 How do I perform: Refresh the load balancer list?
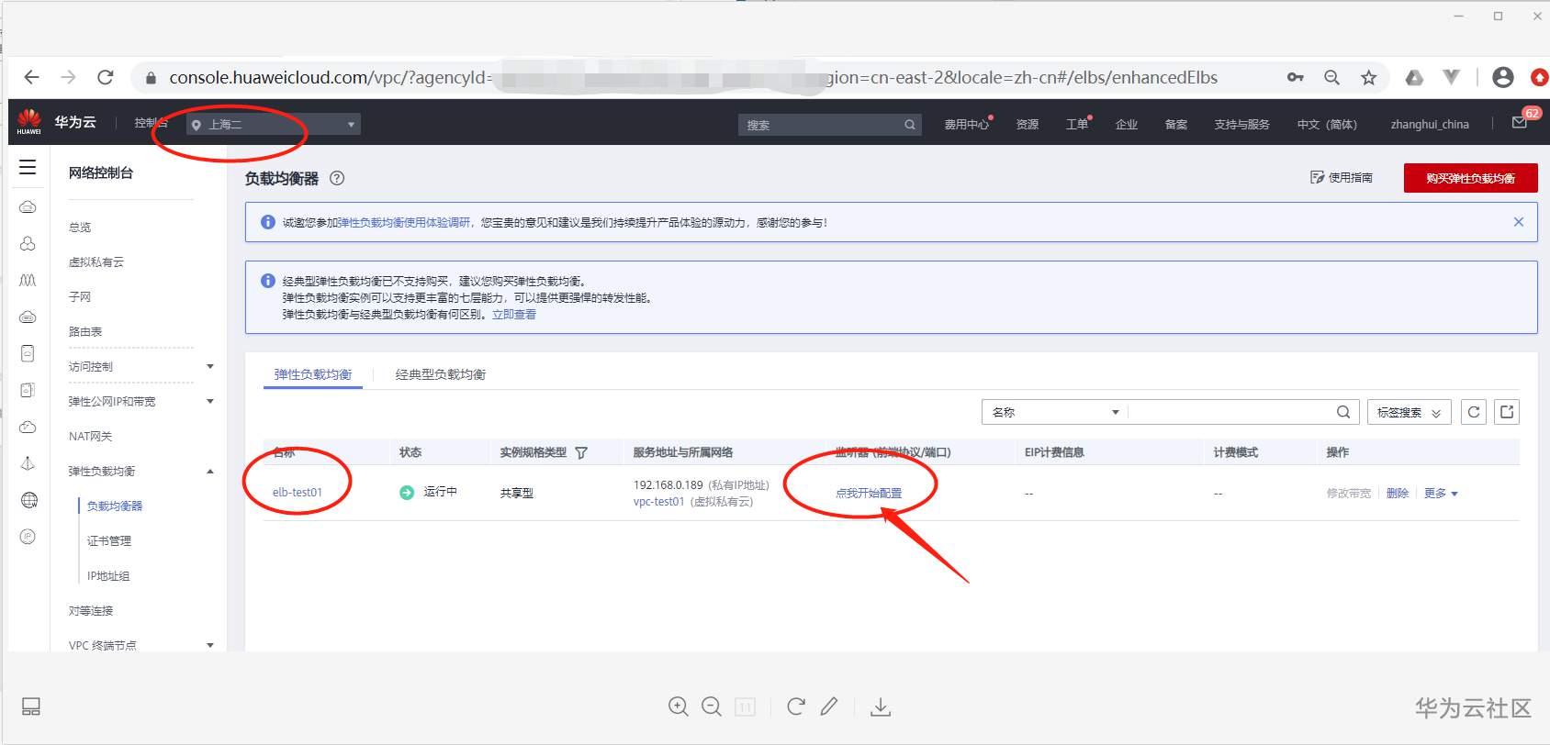(x=1474, y=412)
